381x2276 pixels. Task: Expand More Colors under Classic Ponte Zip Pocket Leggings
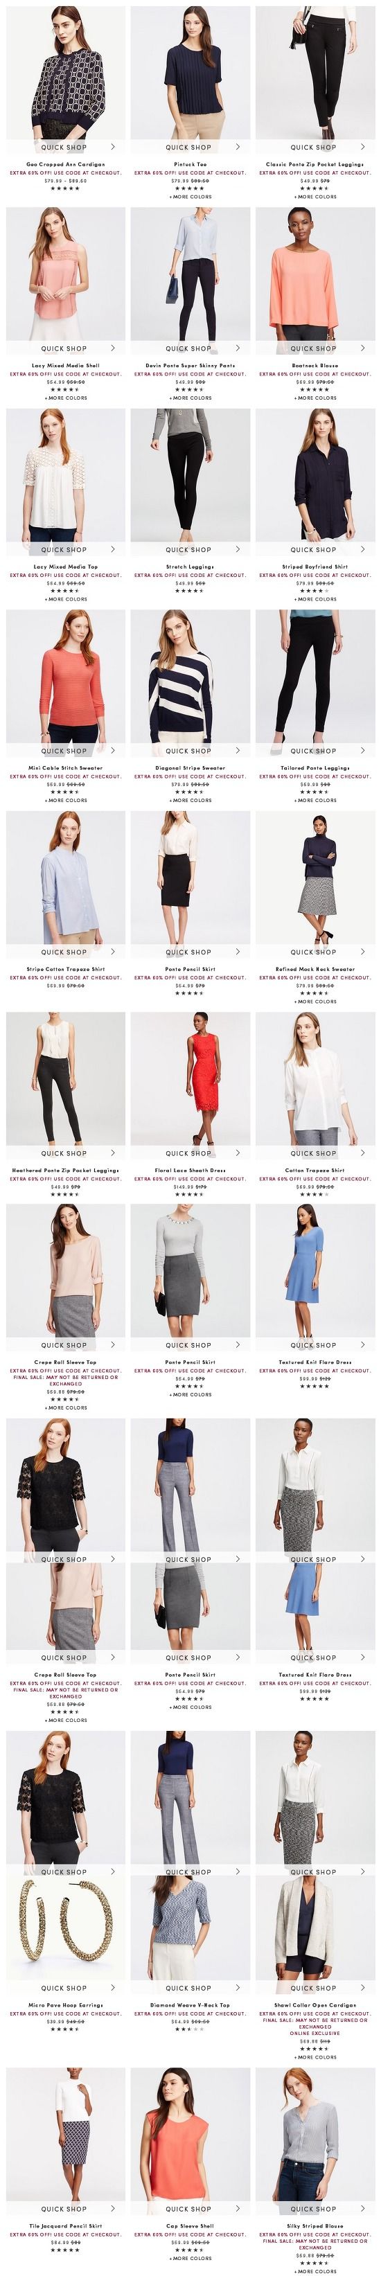314,197
